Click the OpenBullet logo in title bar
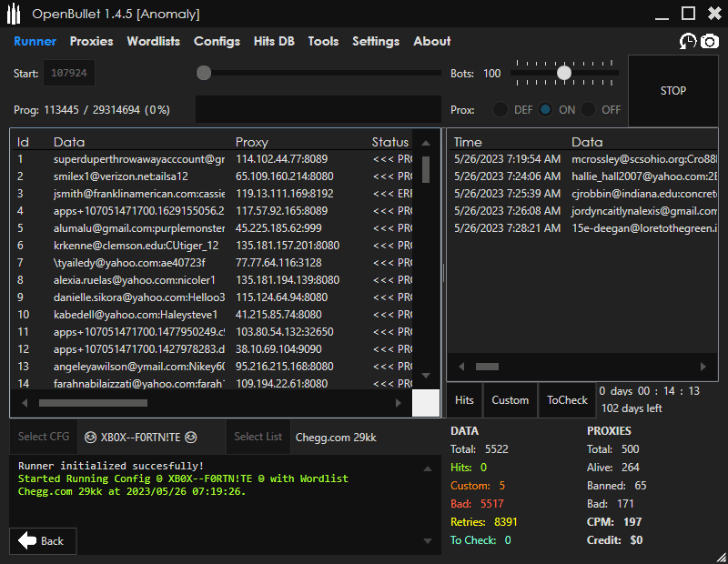Viewport: 728px width, 564px height. (15, 14)
